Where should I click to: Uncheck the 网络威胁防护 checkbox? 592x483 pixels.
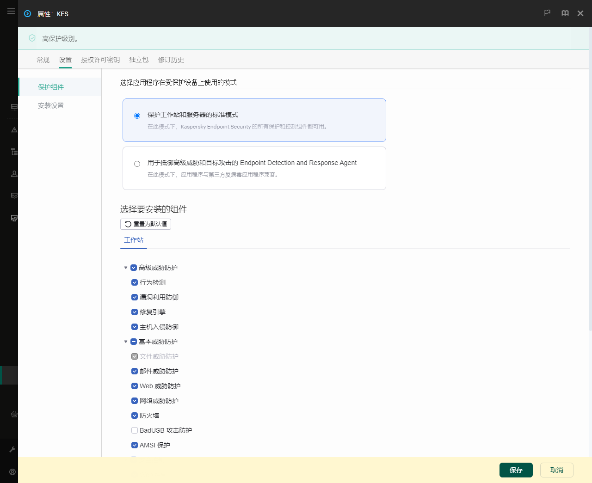point(135,401)
